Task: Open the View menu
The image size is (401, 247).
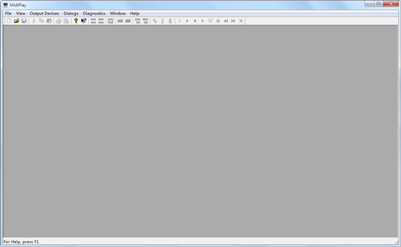Action: pyautogui.click(x=21, y=13)
